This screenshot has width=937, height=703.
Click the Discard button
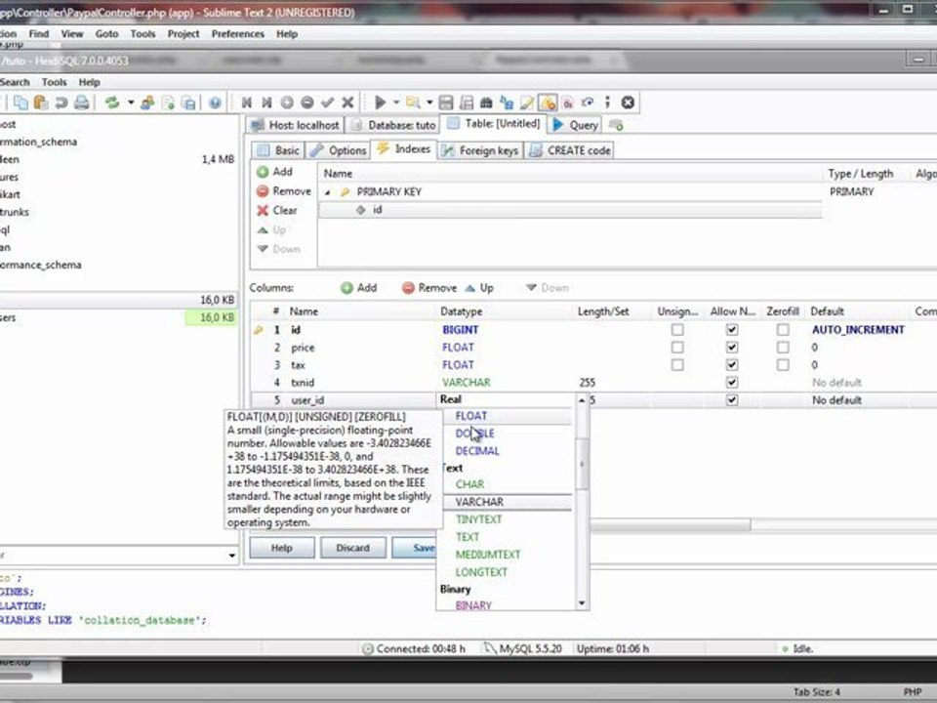click(352, 548)
